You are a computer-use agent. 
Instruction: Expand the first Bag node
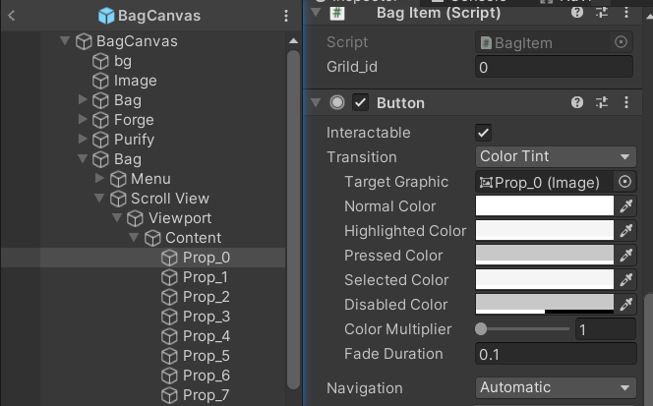tap(83, 99)
